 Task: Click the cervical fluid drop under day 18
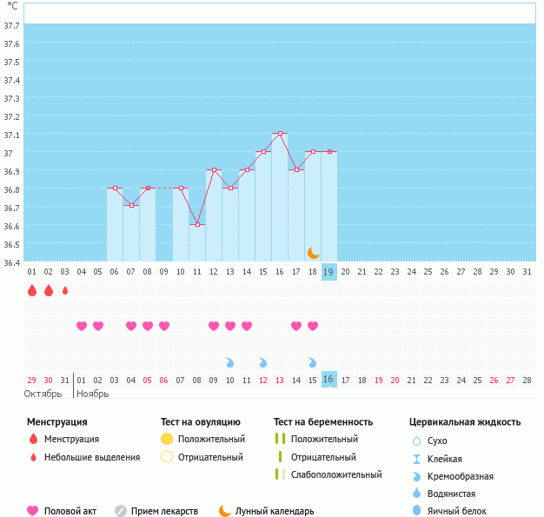313,362
